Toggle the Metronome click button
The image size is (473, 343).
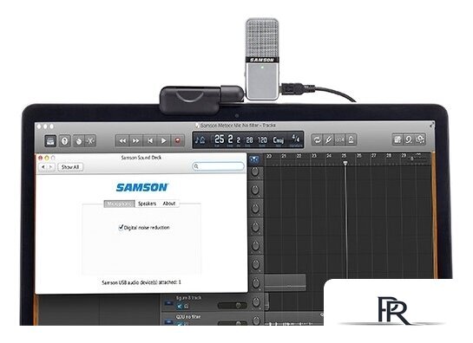click(x=351, y=139)
